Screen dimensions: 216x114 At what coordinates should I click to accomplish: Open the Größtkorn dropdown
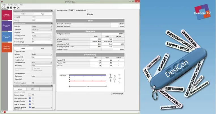pos(42,39)
